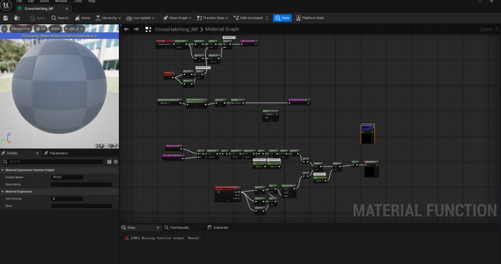The width and height of the screenshot is (501, 264).
Task: Save the material function asset
Action: [x=5, y=18]
